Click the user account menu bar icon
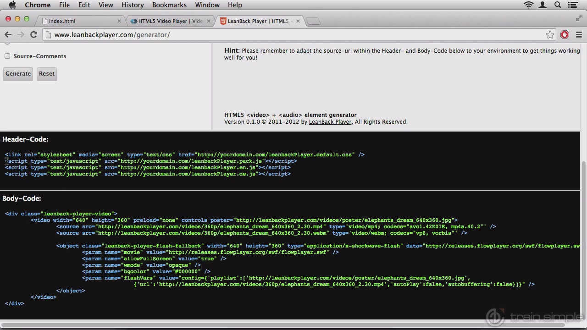587x330 pixels. coord(543,5)
